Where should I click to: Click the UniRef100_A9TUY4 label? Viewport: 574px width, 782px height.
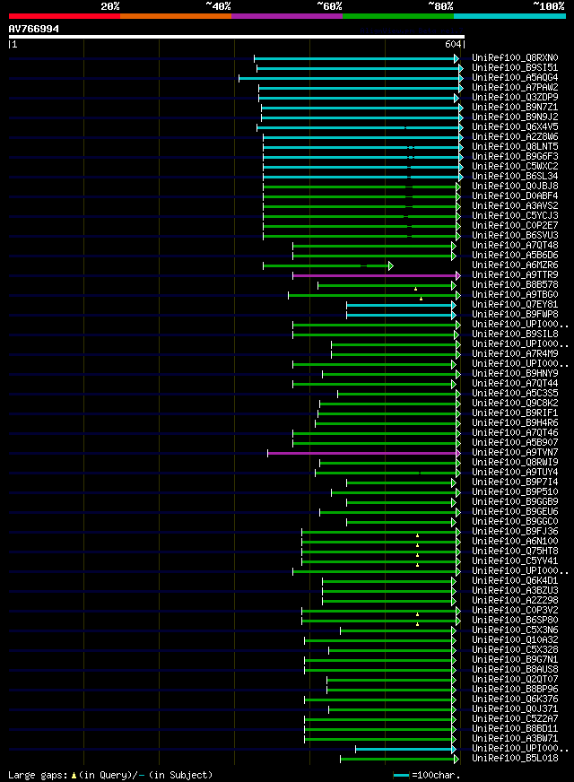coord(515,473)
